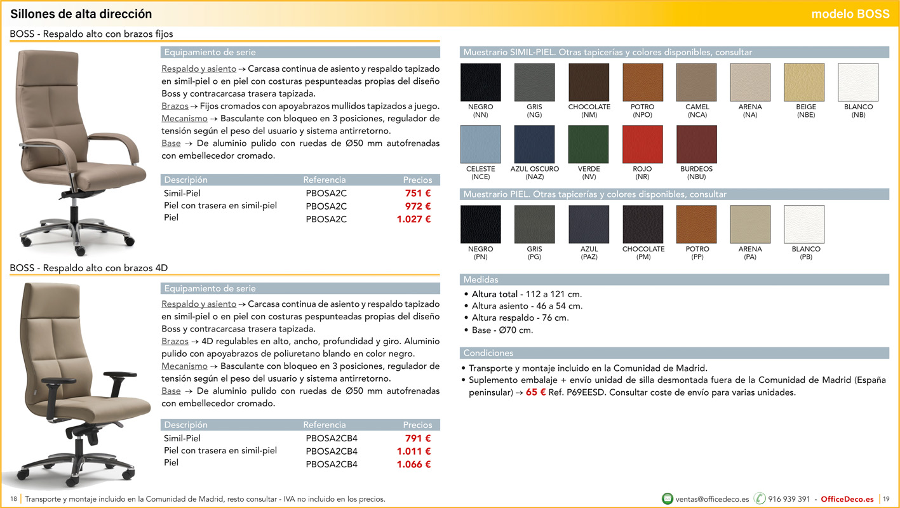This screenshot has height=508, width=900.
Task: Select the Burdeos (NBU) swatch
Action: (x=696, y=144)
